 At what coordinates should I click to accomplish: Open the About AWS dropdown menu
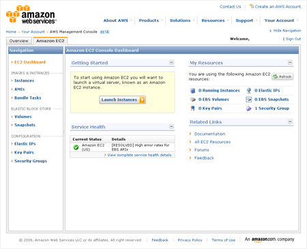pyautogui.click(x=117, y=20)
